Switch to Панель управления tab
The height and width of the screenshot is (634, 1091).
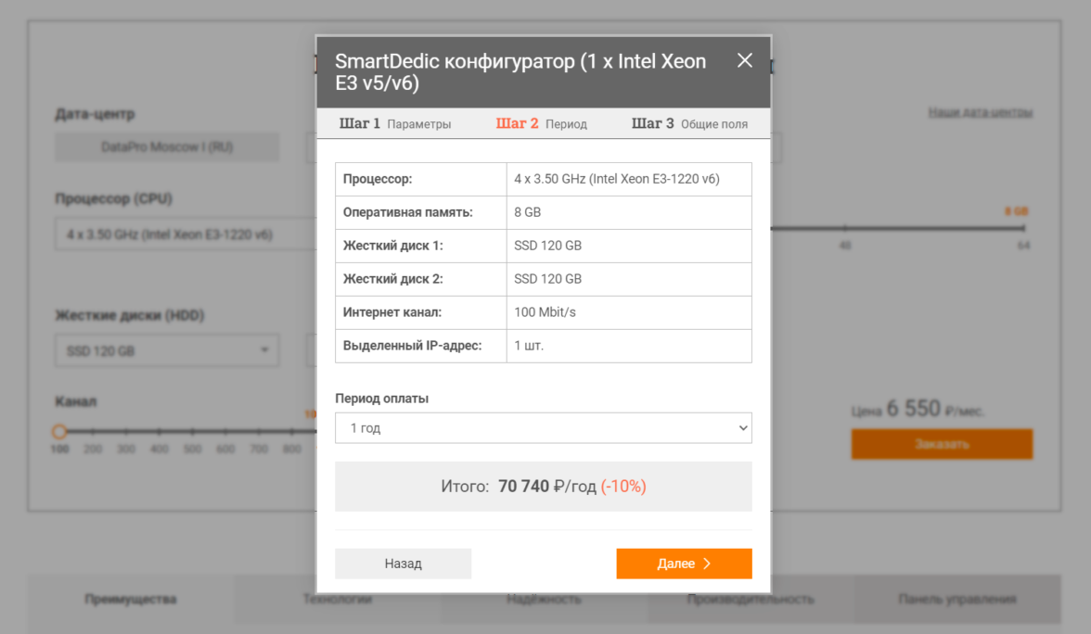tap(956, 599)
